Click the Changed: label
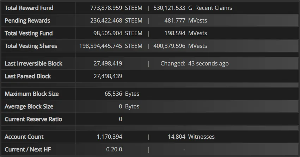The image size is (300, 157). (173, 63)
